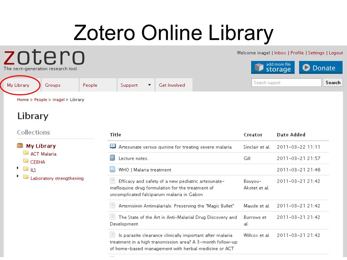This screenshot has width=347, height=260.
Task: Open Laboratory strengthening collection link
Action: tap(57, 178)
